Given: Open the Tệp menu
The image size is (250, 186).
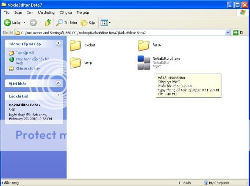Looking at the screenshot, I should [7, 13].
